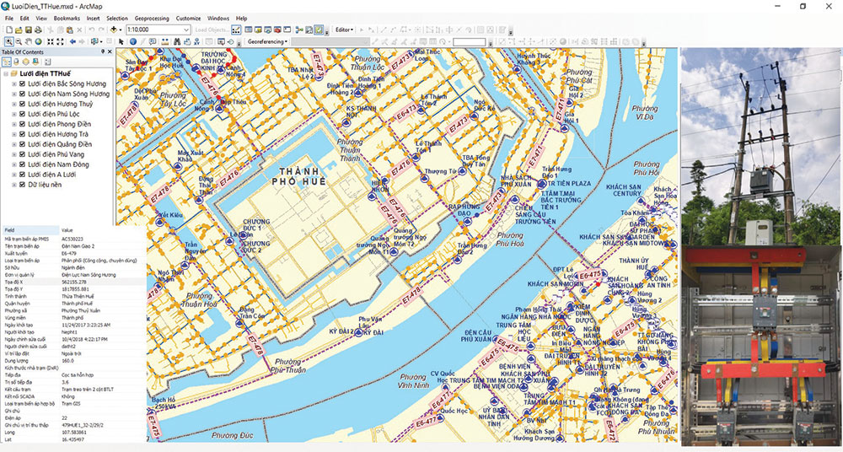Zoom to Full Extent globe icon
Image resolution: width=843 pixels, height=452 pixels.
tap(38, 41)
